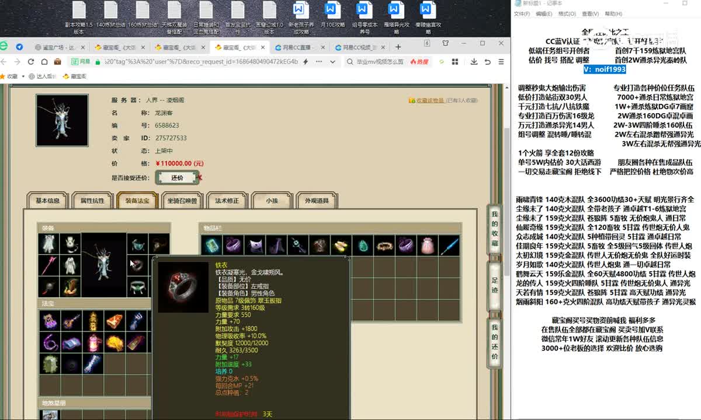Click the golden pagoda magic treasure icon

point(92,321)
